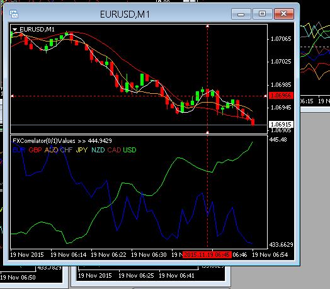Click the 19 Nov 06:22 time axis label

108,255
